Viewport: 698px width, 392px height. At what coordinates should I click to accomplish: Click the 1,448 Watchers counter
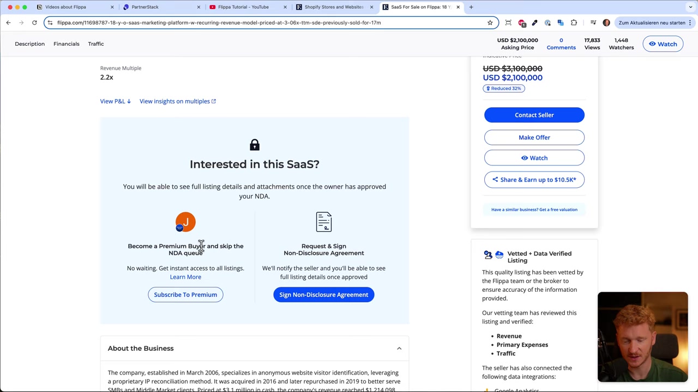621,44
